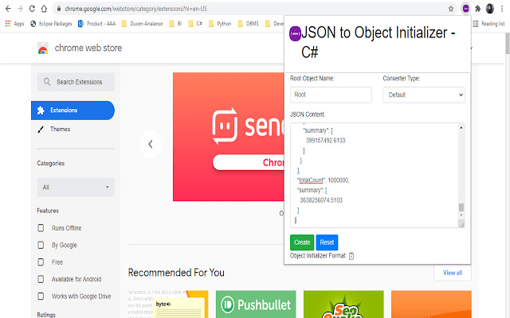The image size is (510, 318).
Task: Open Python bookmark folder
Action: point(220,24)
